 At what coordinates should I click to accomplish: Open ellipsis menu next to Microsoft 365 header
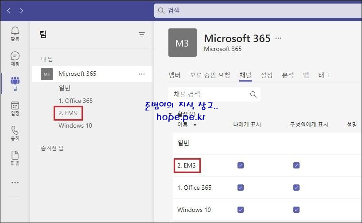point(278,38)
